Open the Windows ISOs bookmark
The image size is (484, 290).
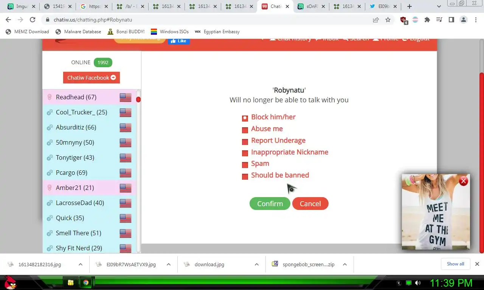pyautogui.click(x=170, y=32)
